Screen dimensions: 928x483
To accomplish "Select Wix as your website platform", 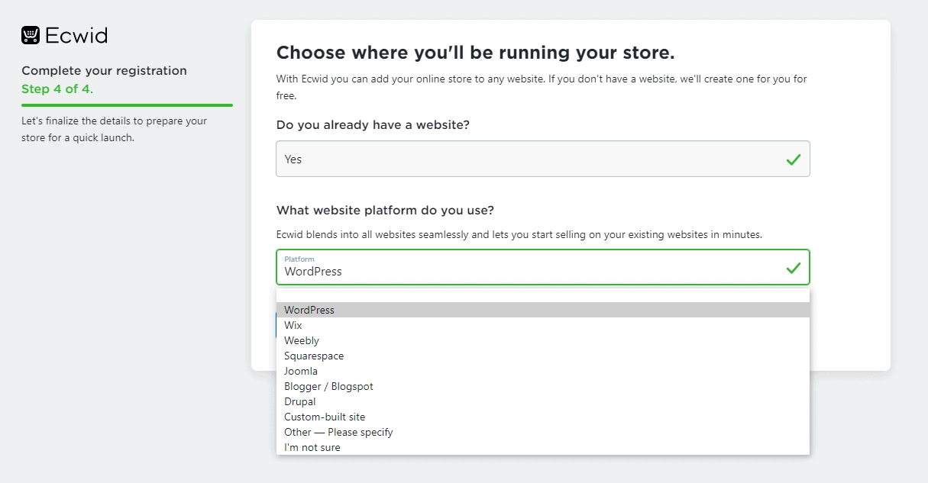I will 293,325.
